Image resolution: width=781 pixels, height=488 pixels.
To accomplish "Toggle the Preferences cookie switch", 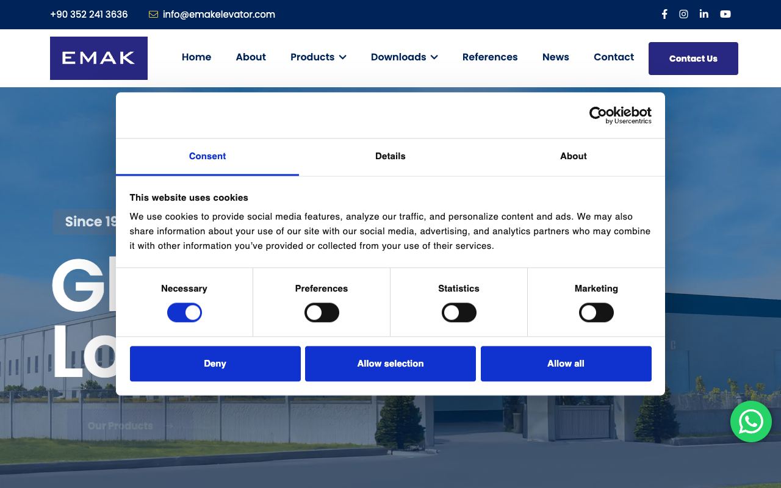I will pos(322,313).
